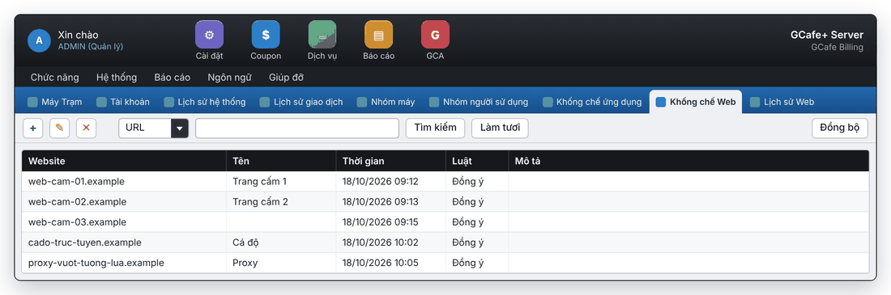Click time cell 18/10/2026 10:05
The width and height of the screenshot is (891, 295).
(391, 263)
